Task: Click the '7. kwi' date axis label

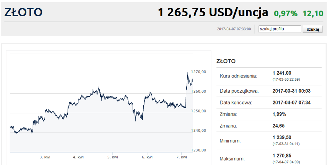Action: click(182, 157)
